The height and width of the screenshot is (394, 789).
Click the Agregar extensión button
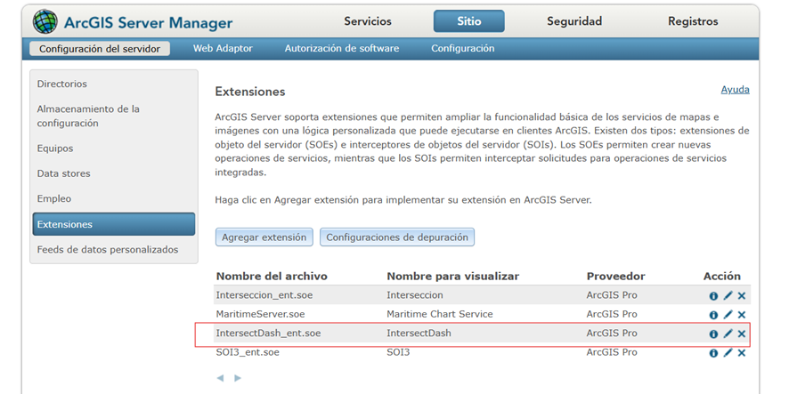(x=264, y=237)
